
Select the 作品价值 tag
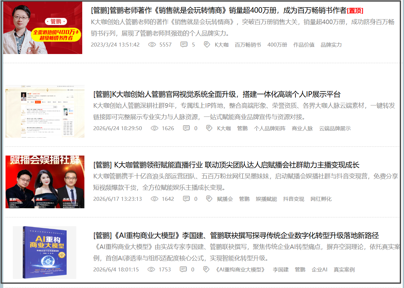[304, 45]
